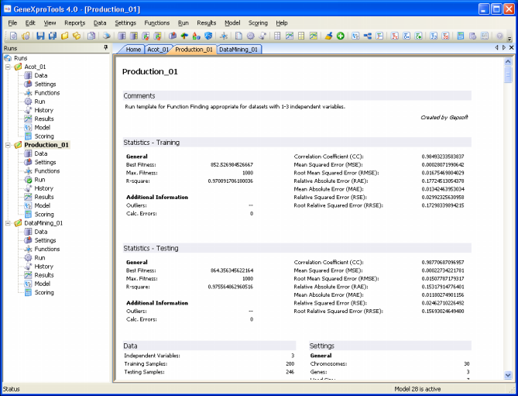The height and width of the screenshot is (396, 518).
Task: Select Data under DataMining_01 in tree
Action: 40,232
